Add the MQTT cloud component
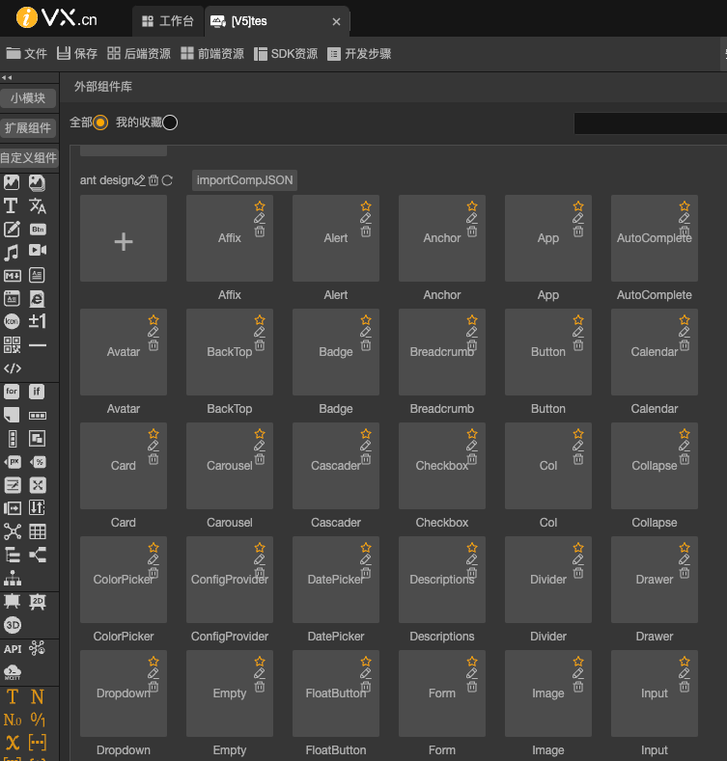Viewport: 727px width, 761px height. click(13, 672)
